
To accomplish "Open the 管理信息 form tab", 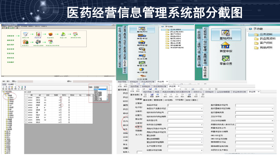I will 158,100.
